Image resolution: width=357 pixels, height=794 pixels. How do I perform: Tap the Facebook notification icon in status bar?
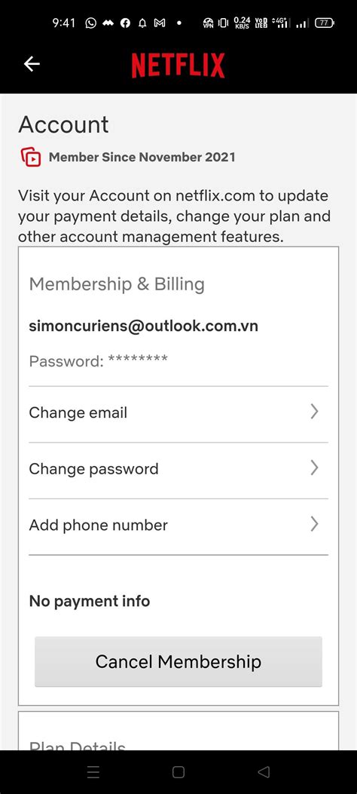125,23
